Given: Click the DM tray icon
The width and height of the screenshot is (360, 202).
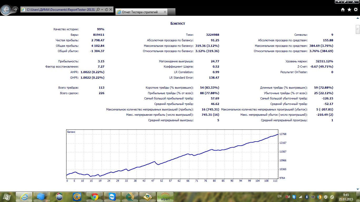Looking at the screenshot, I should point(288,196).
